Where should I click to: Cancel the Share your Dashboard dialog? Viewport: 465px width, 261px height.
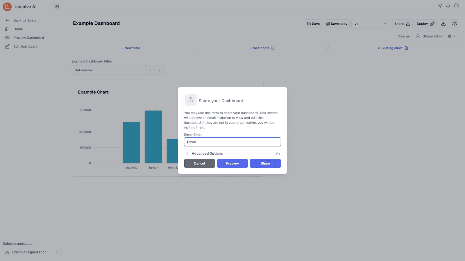pyautogui.click(x=199, y=163)
